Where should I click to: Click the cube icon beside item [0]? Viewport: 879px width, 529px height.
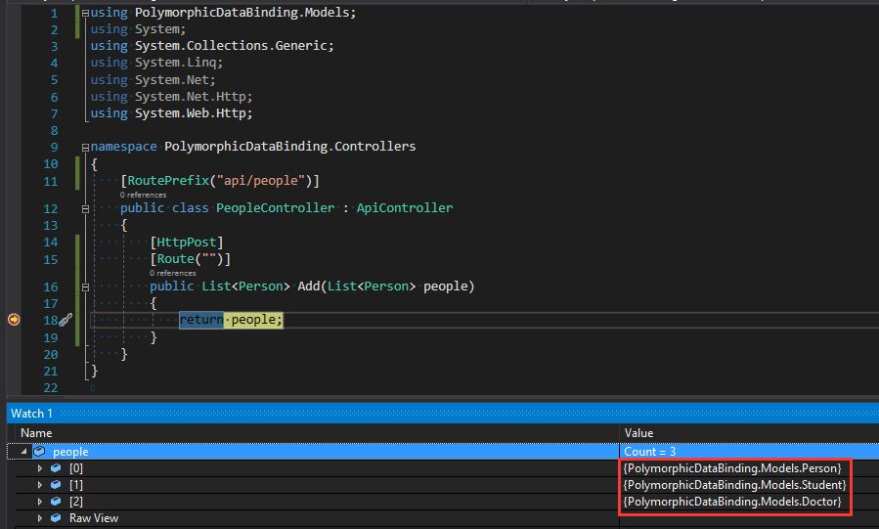tap(55, 468)
